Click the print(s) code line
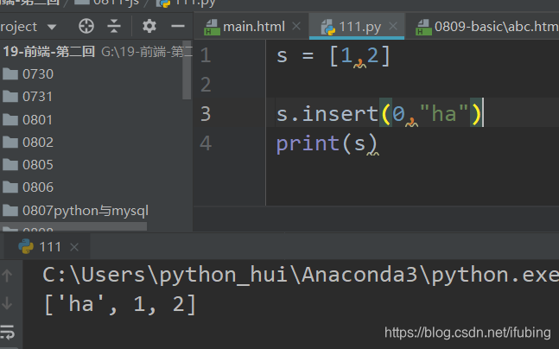 [x=327, y=143]
